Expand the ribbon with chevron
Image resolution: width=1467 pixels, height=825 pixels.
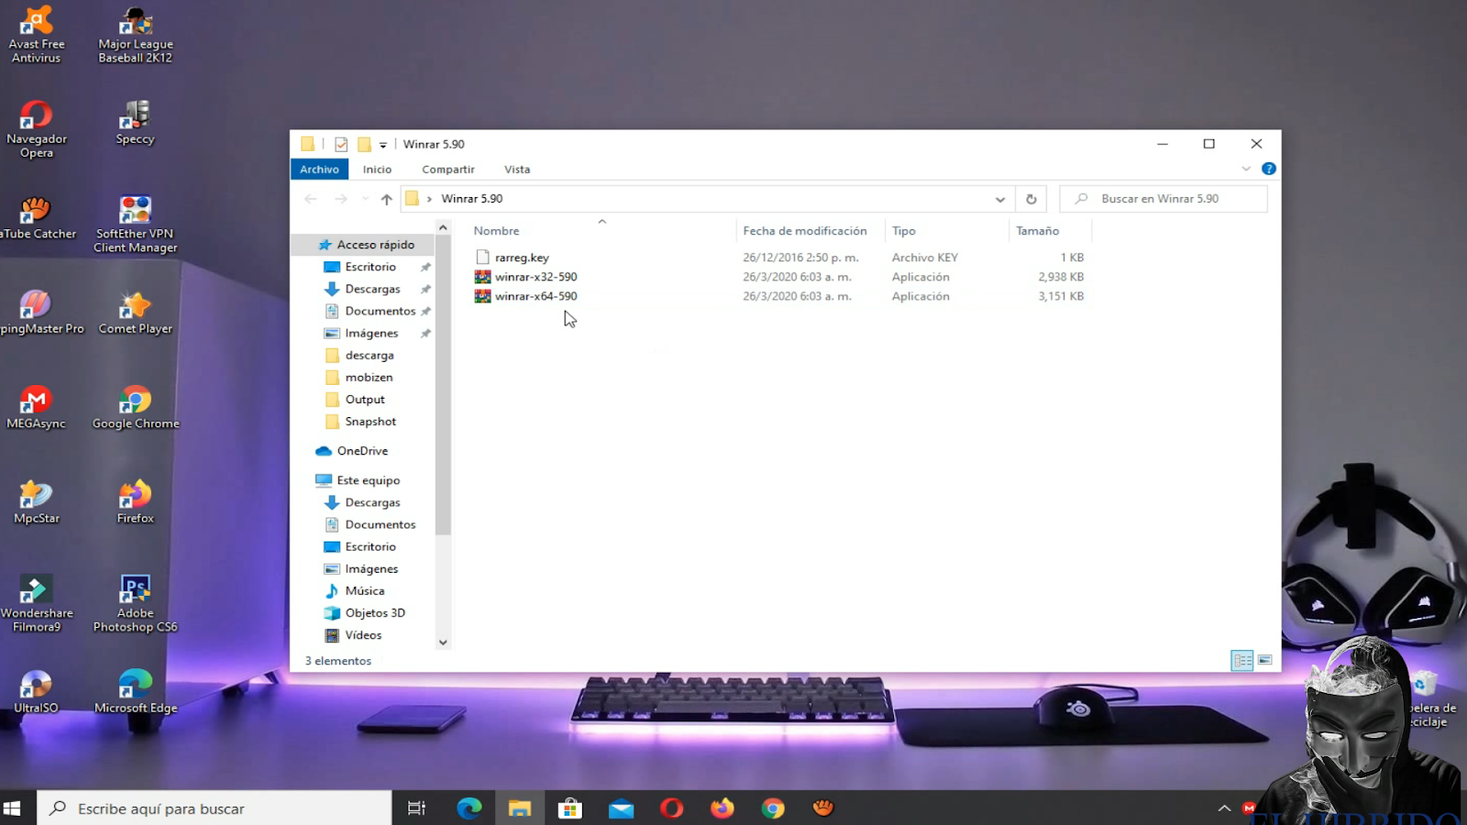click(1246, 169)
